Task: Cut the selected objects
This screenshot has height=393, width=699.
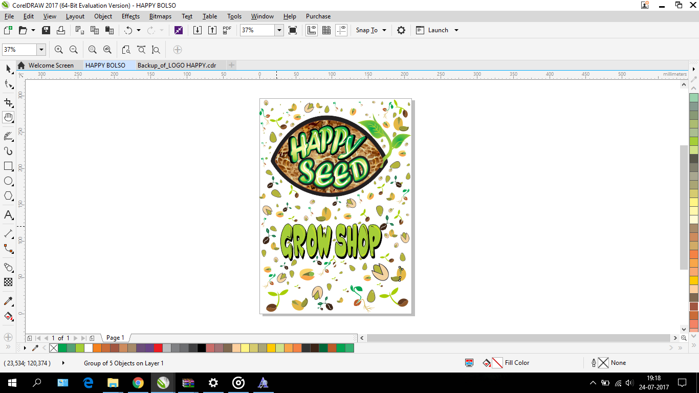Action: click(x=80, y=30)
